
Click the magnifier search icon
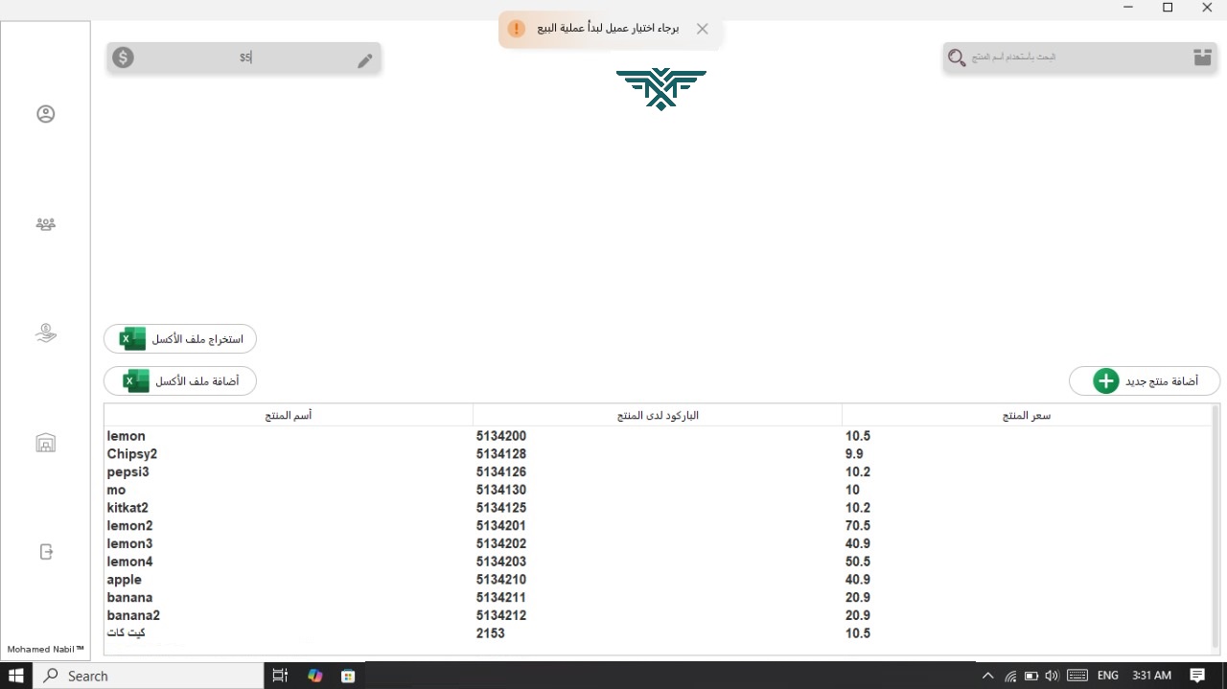[956, 57]
